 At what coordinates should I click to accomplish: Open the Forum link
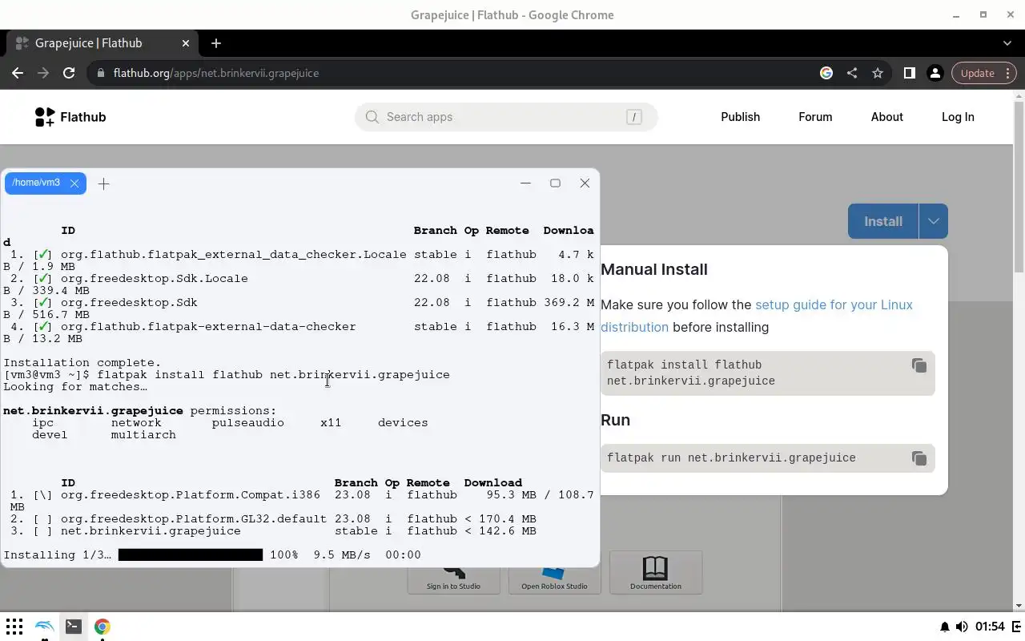point(815,117)
